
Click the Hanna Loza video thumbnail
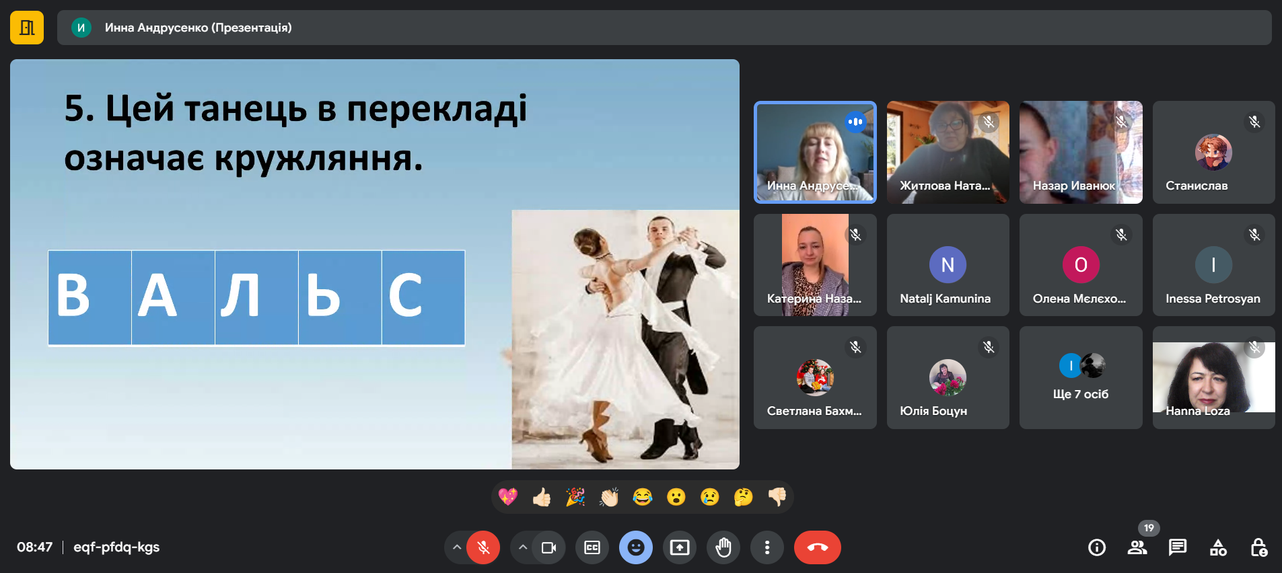click(x=1213, y=377)
